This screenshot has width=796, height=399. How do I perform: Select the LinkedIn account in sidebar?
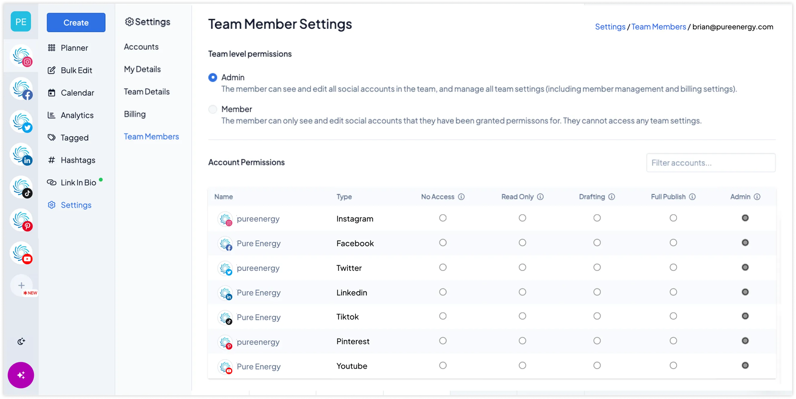coord(21,155)
